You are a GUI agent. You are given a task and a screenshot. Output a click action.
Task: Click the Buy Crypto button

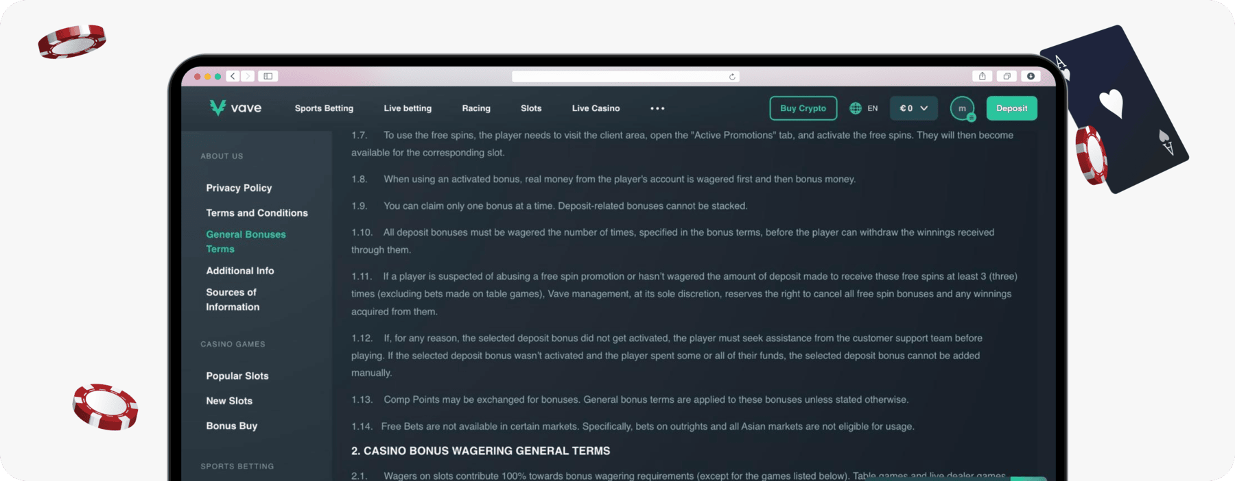(803, 108)
